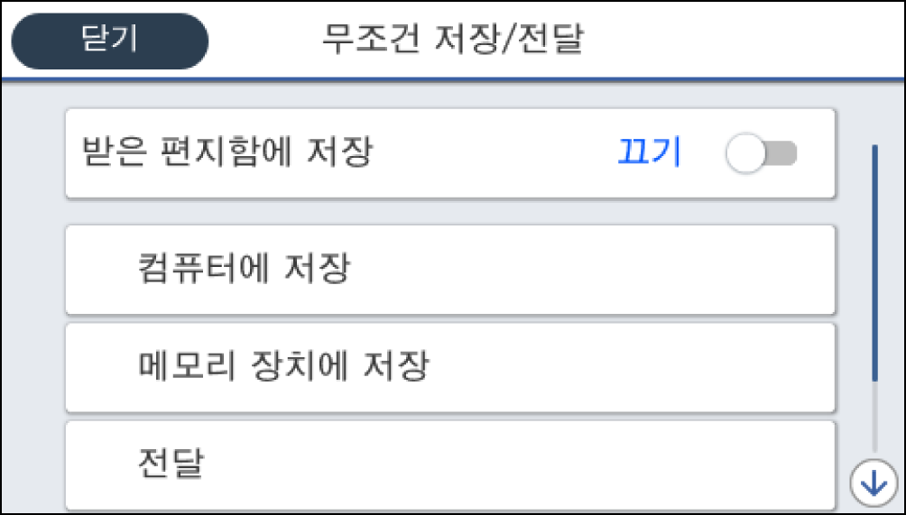
Task: Choose the save to computer row
Action: [449, 270]
